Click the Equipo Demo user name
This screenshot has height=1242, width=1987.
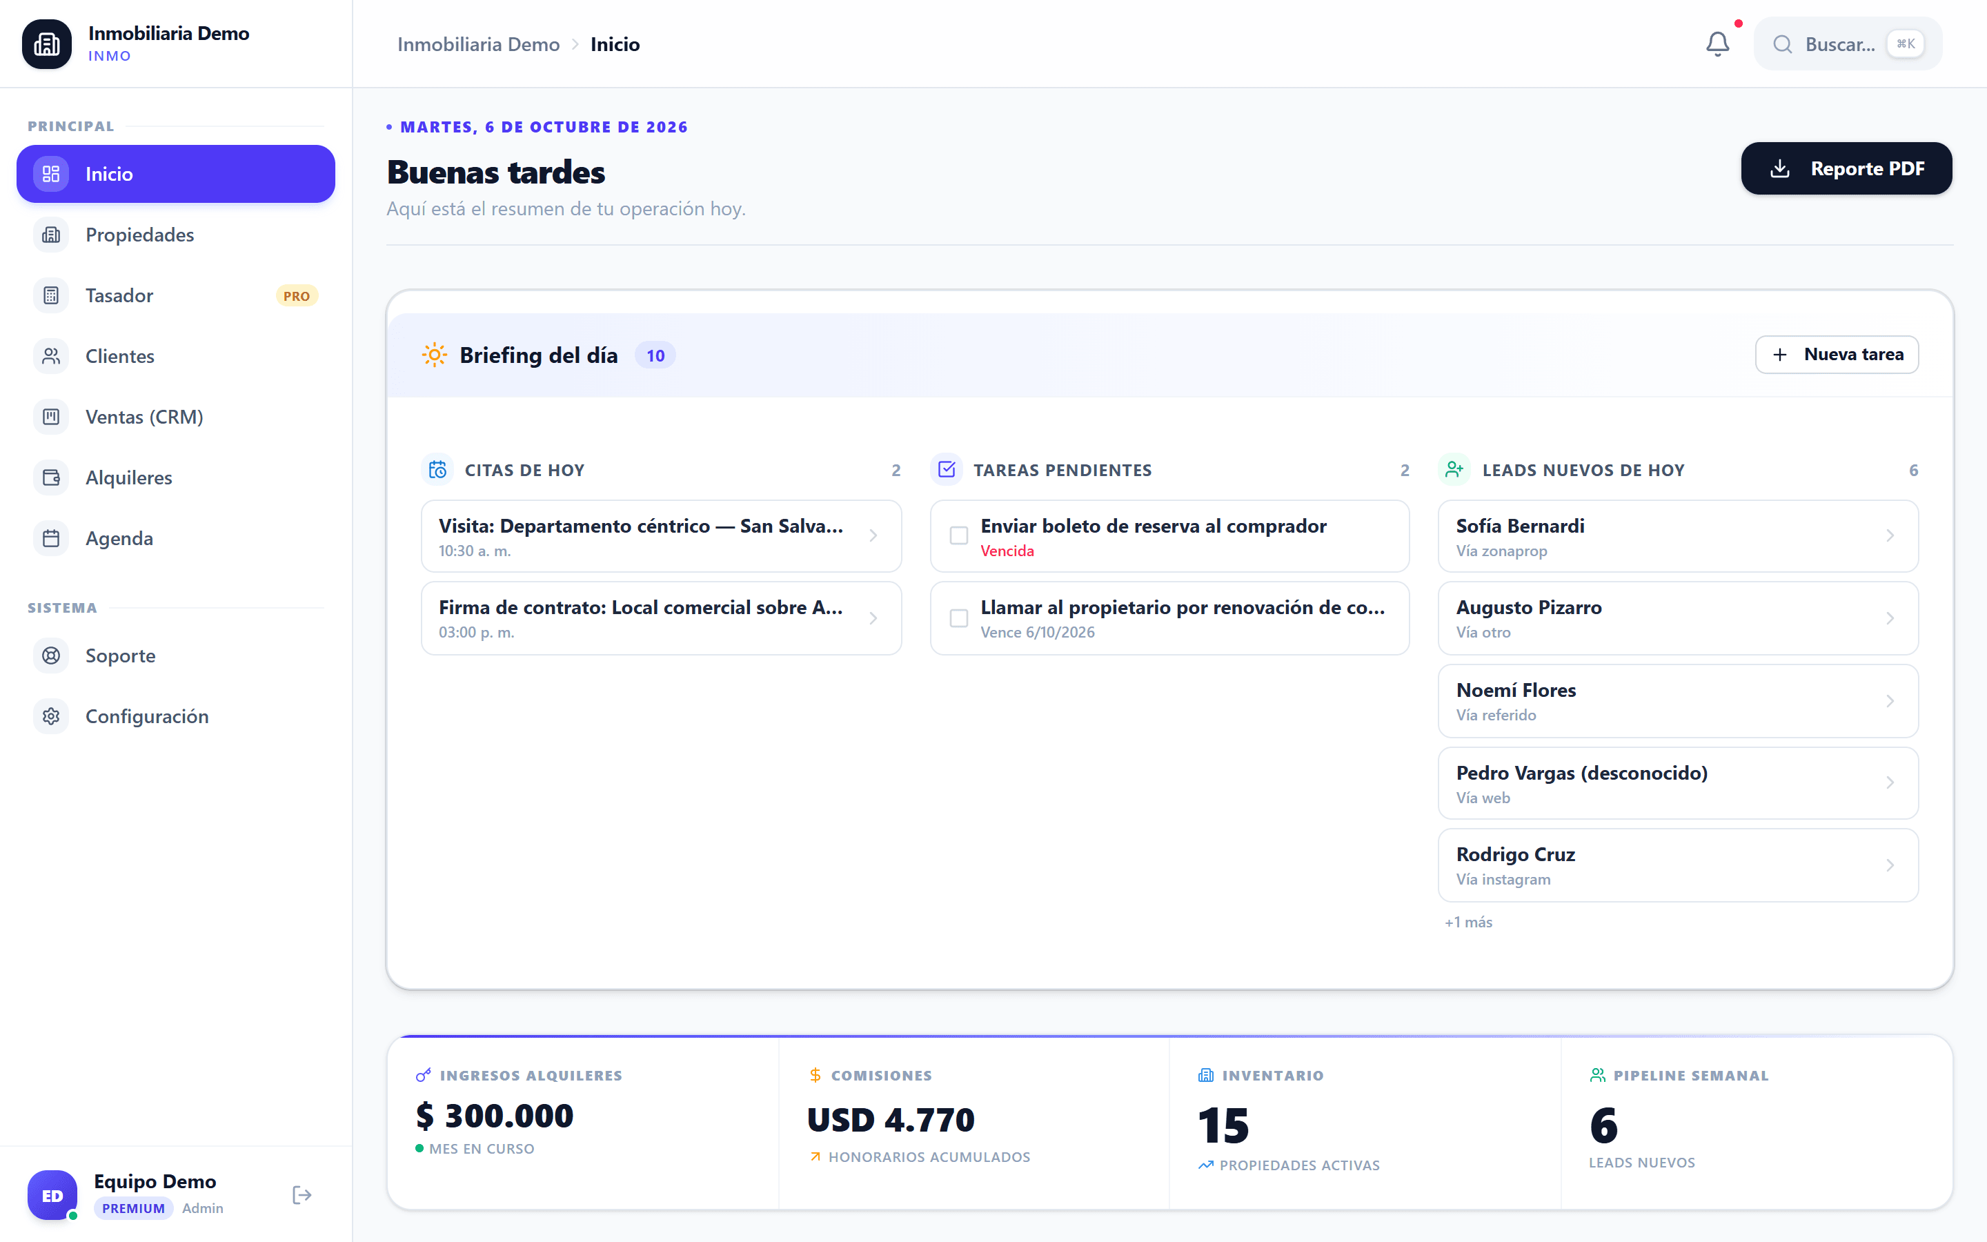155,1181
